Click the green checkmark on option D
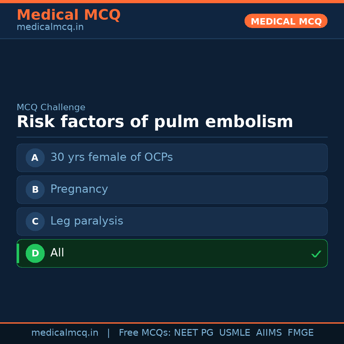Viewport: 344px width, 344px height. click(x=316, y=254)
